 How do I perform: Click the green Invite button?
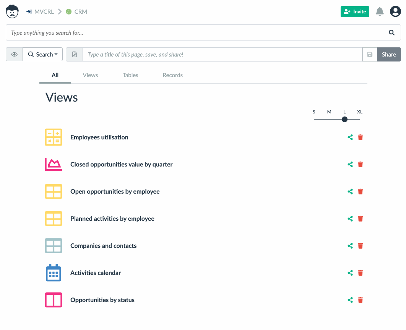point(355,11)
